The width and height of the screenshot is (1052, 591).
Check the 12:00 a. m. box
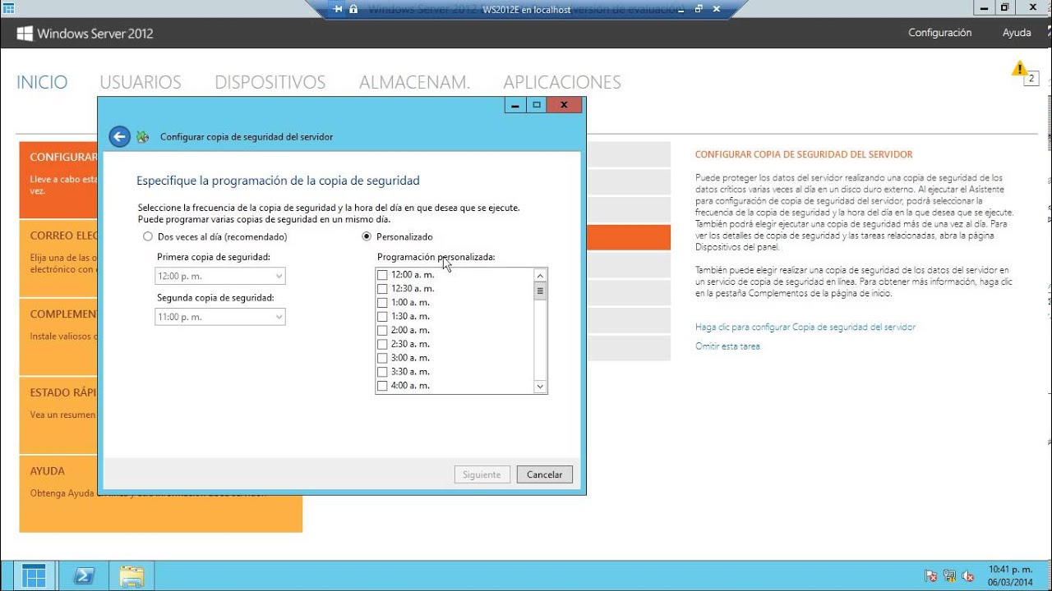382,275
